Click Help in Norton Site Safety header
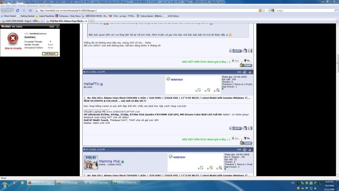Screen dimensions: 339x191 51,26
